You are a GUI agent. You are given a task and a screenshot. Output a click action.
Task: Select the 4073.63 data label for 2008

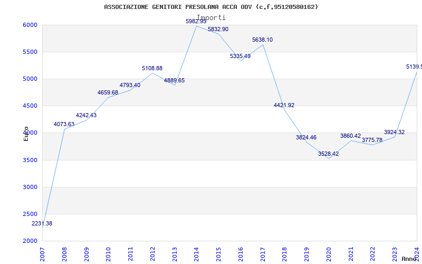(x=64, y=124)
